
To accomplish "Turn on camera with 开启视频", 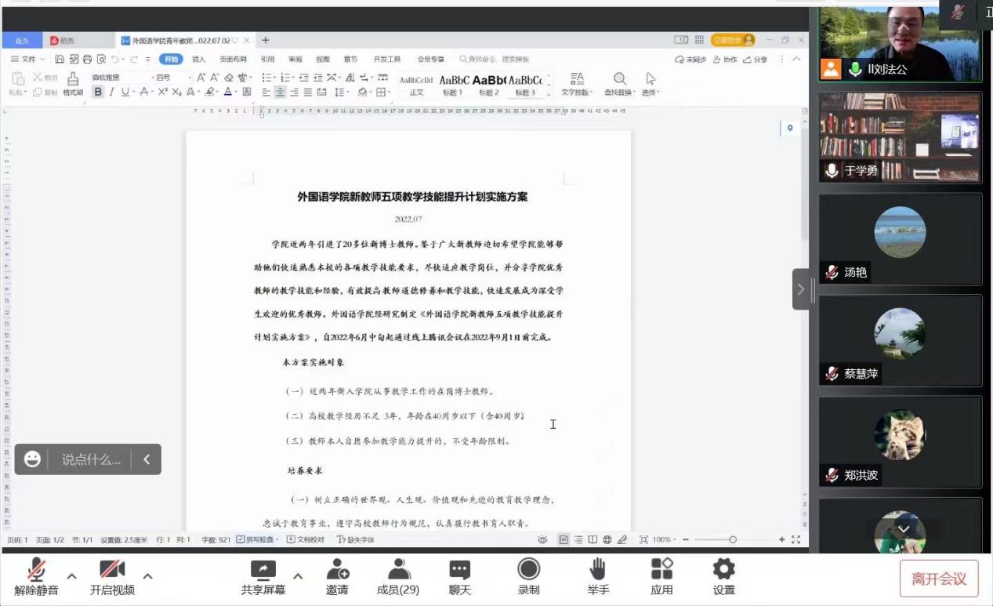I will (x=112, y=570).
